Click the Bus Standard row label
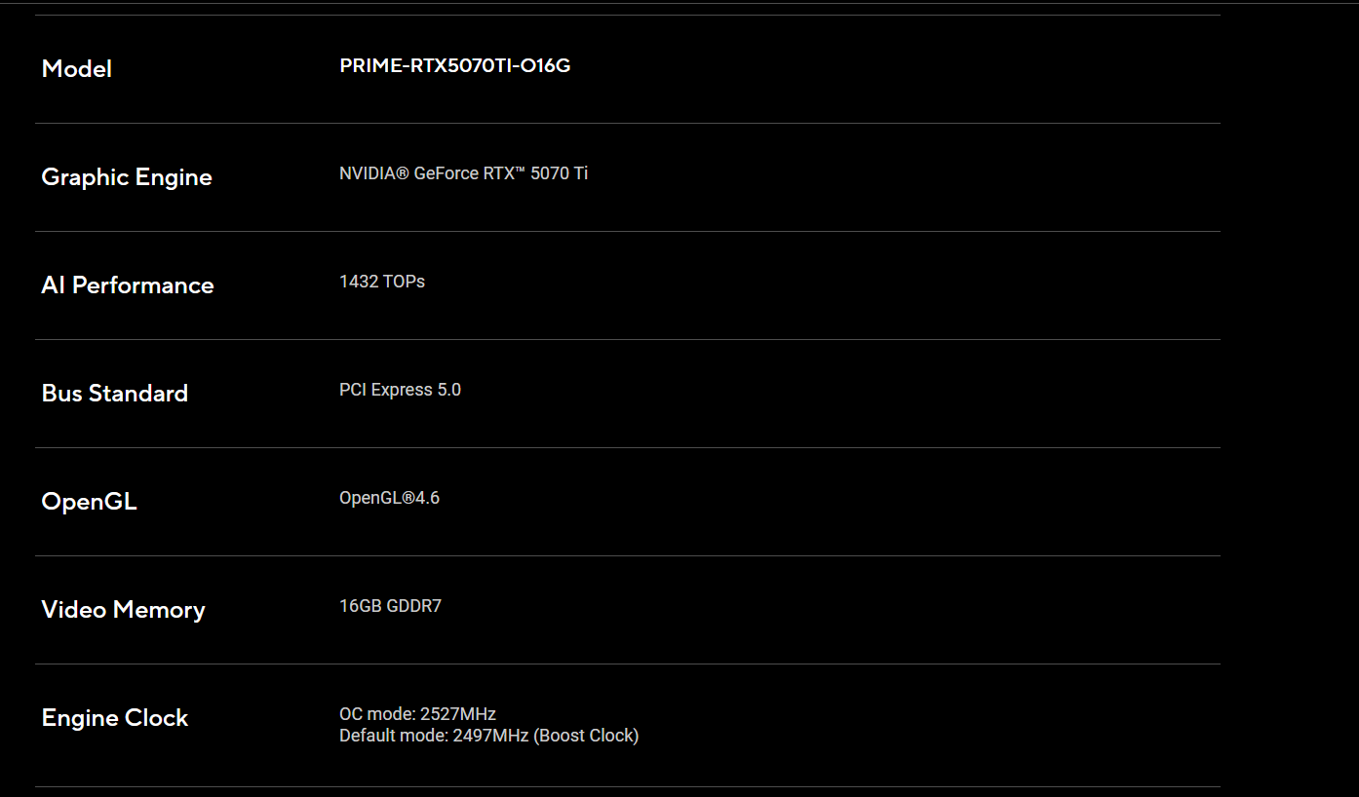This screenshot has height=797, width=1359. (114, 394)
